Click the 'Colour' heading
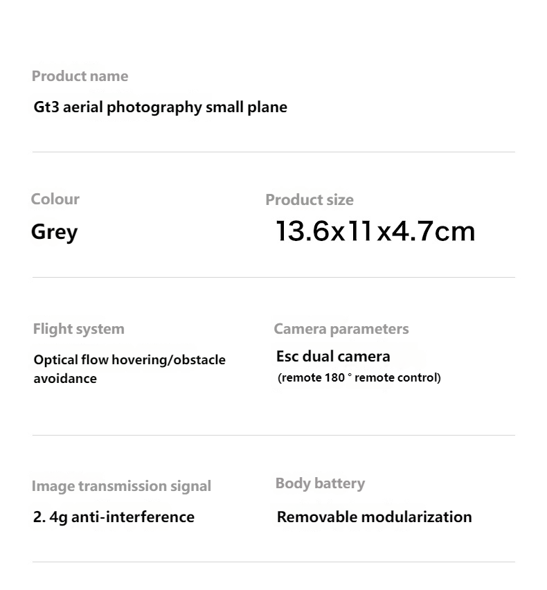This screenshot has height=590, width=547. [55, 199]
